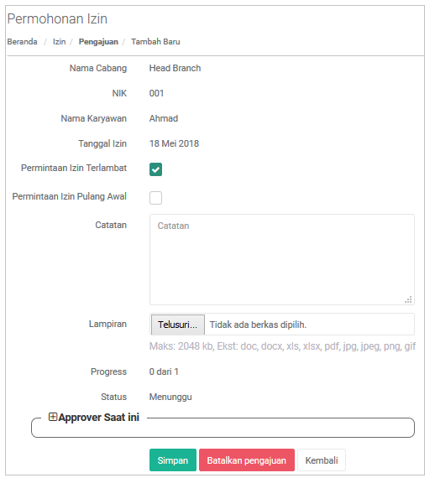Screen dimensions: 435x478
Task: Click the Catatan textarea resize handle
Action: pyautogui.click(x=408, y=299)
